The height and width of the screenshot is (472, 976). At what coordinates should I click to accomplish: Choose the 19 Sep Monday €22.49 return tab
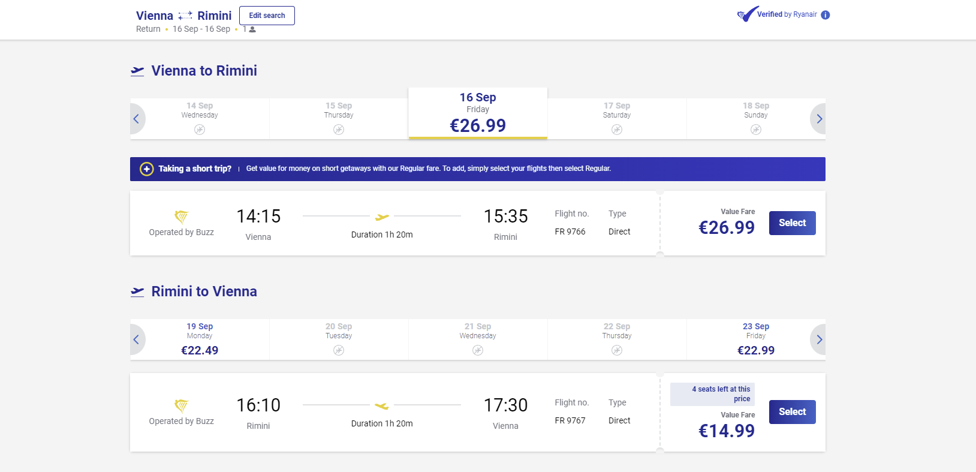[x=200, y=339]
